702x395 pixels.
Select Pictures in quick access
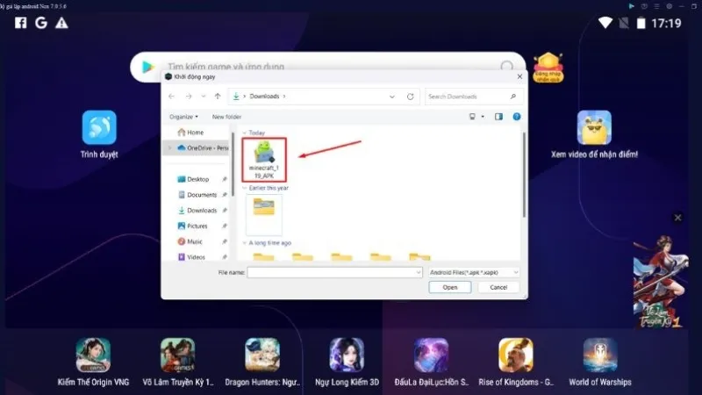point(197,226)
